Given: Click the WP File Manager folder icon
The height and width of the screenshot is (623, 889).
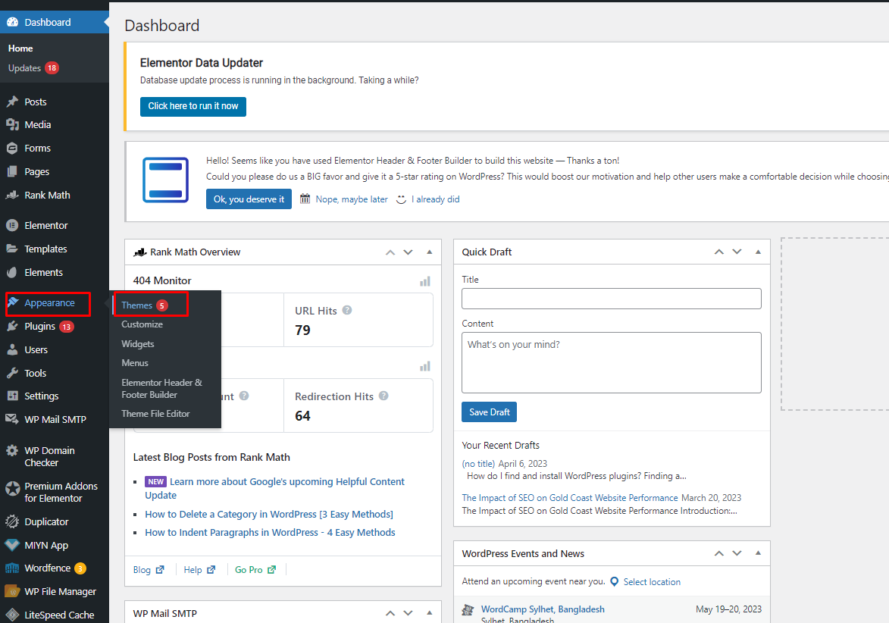Looking at the screenshot, I should 12,591.
